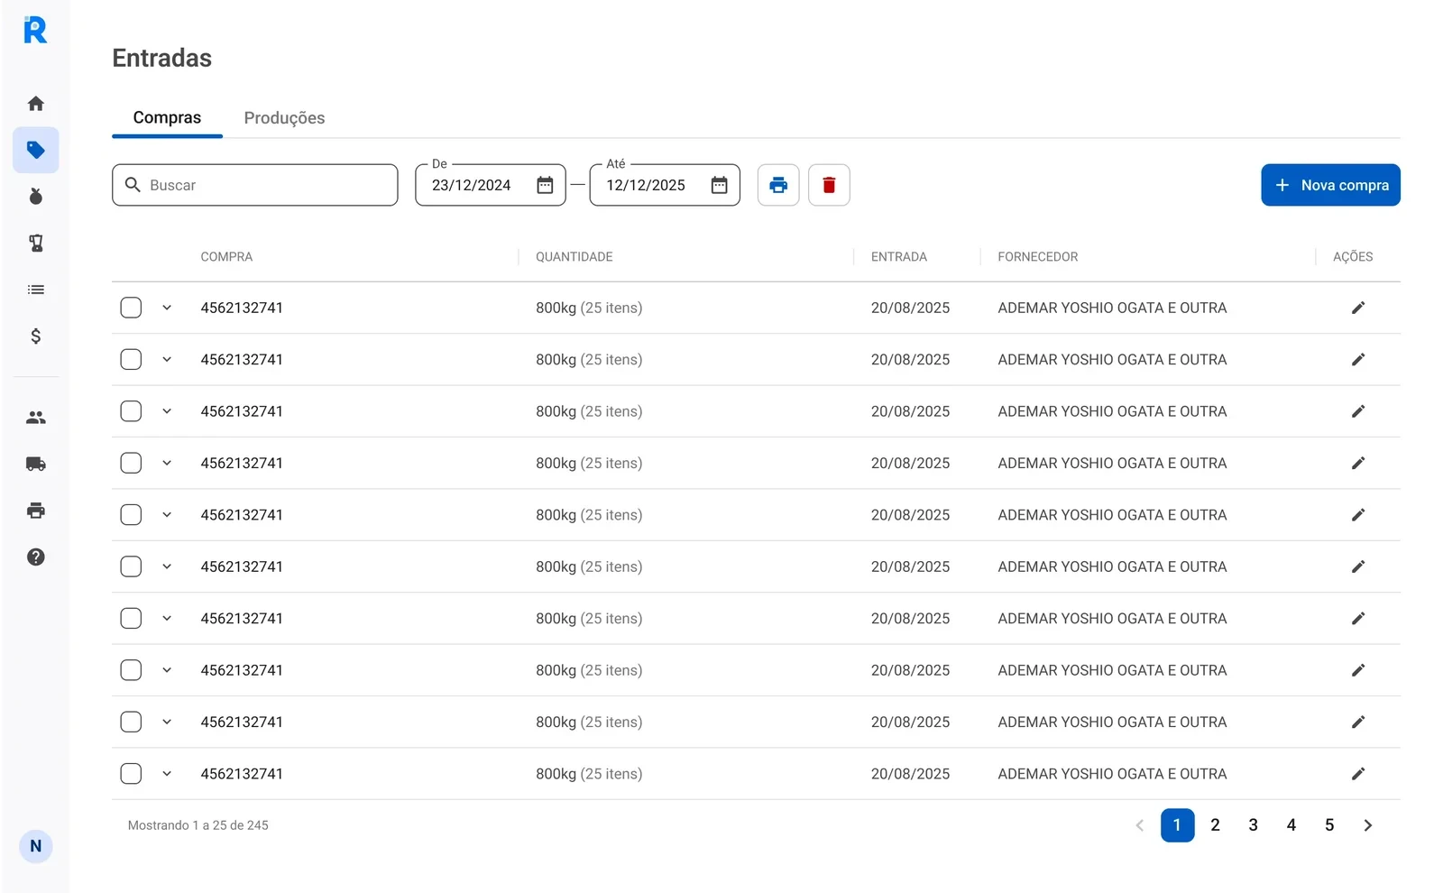Click the pencil edit icon in first row
Screen dimensions: 1443x893
[x=1358, y=308]
